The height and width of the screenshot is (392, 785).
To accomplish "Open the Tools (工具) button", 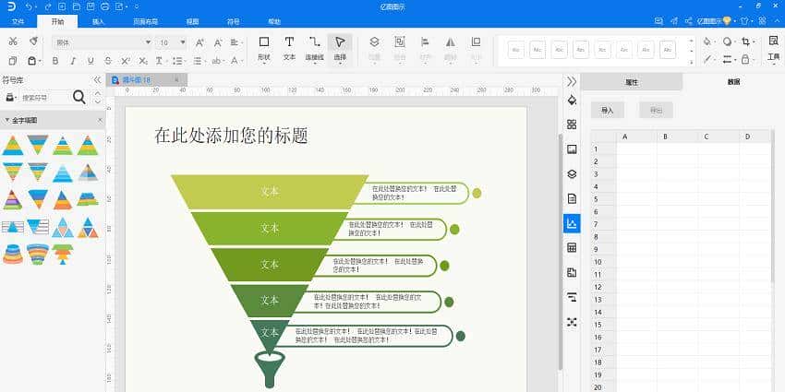I will [x=774, y=49].
